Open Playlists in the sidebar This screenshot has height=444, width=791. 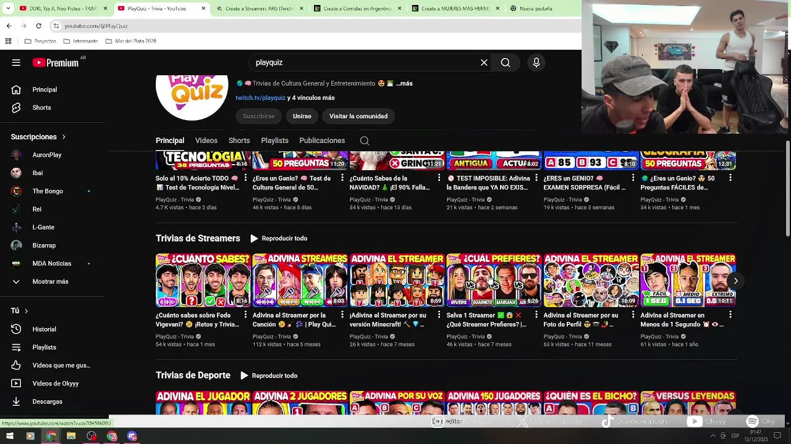44,347
